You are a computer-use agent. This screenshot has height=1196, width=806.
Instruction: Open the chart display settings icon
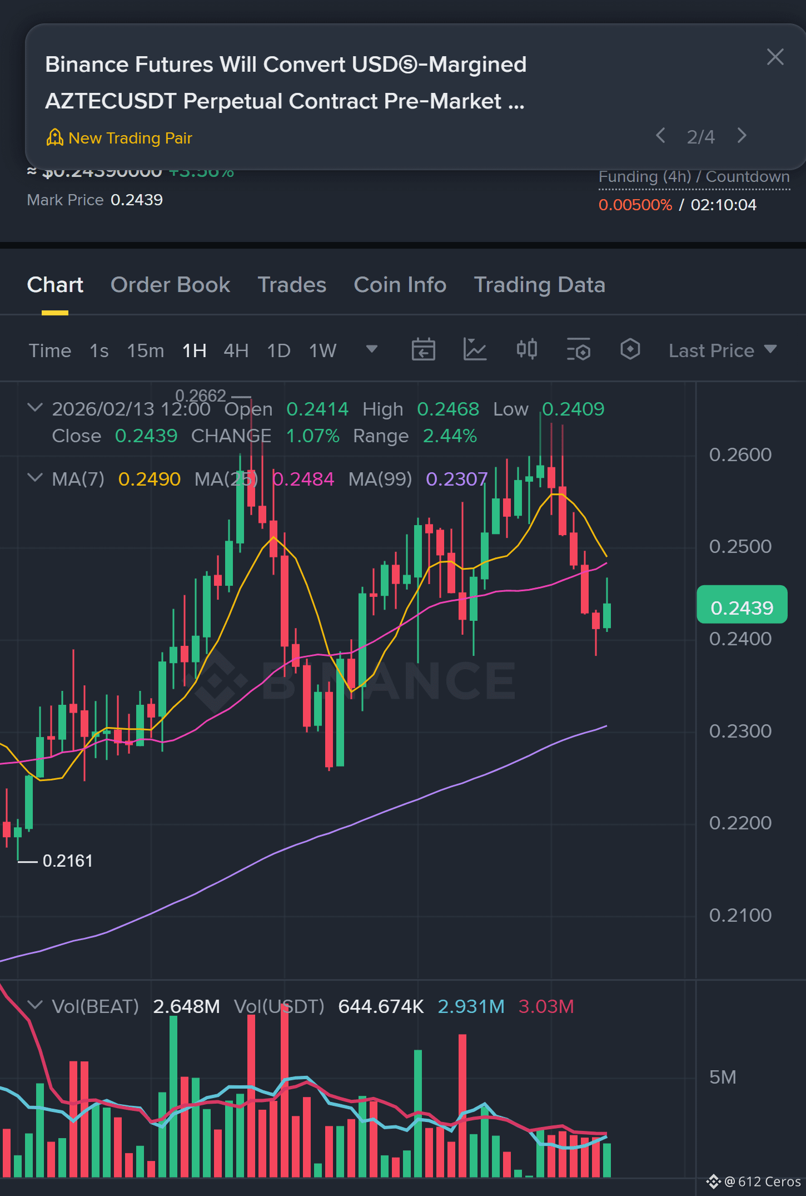579,350
